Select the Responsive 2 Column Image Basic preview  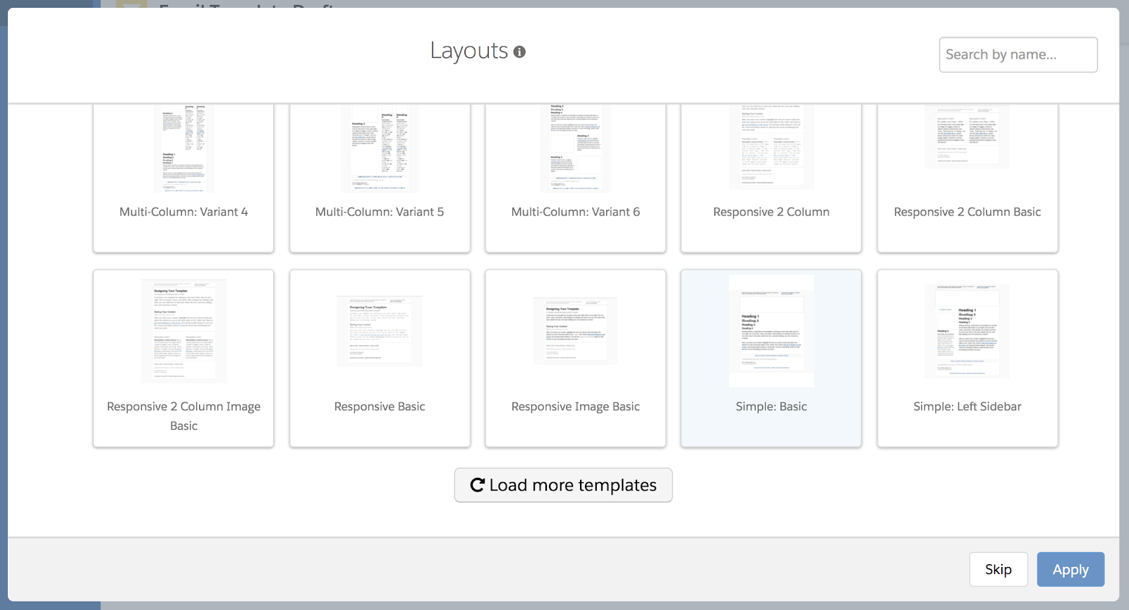click(x=183, y=331)
